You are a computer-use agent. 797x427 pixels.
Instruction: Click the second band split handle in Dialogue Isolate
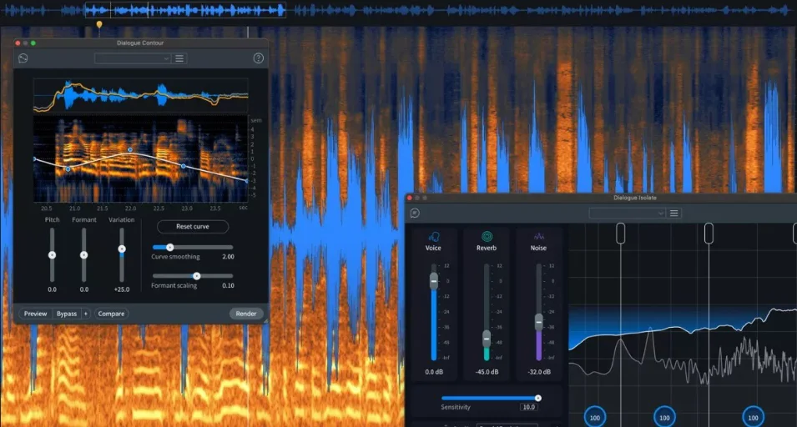pyautogui.click(x=709, y=234)
